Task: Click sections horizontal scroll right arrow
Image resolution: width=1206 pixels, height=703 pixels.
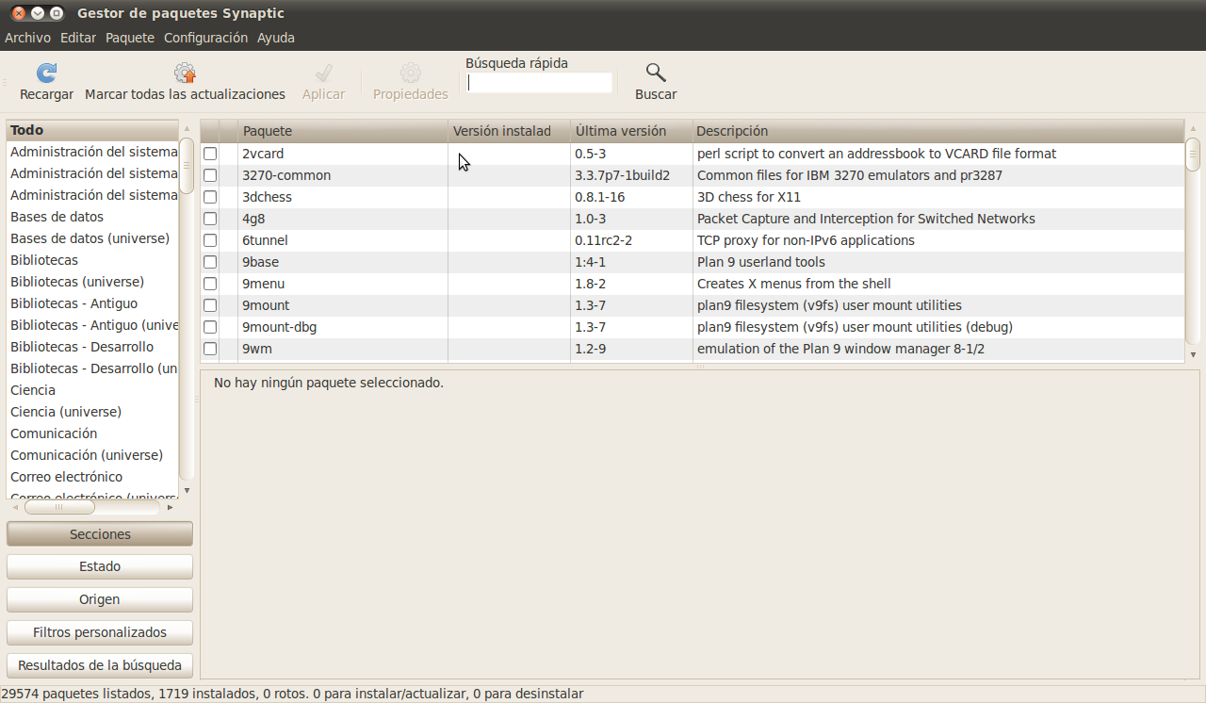Action: (171, 507)
